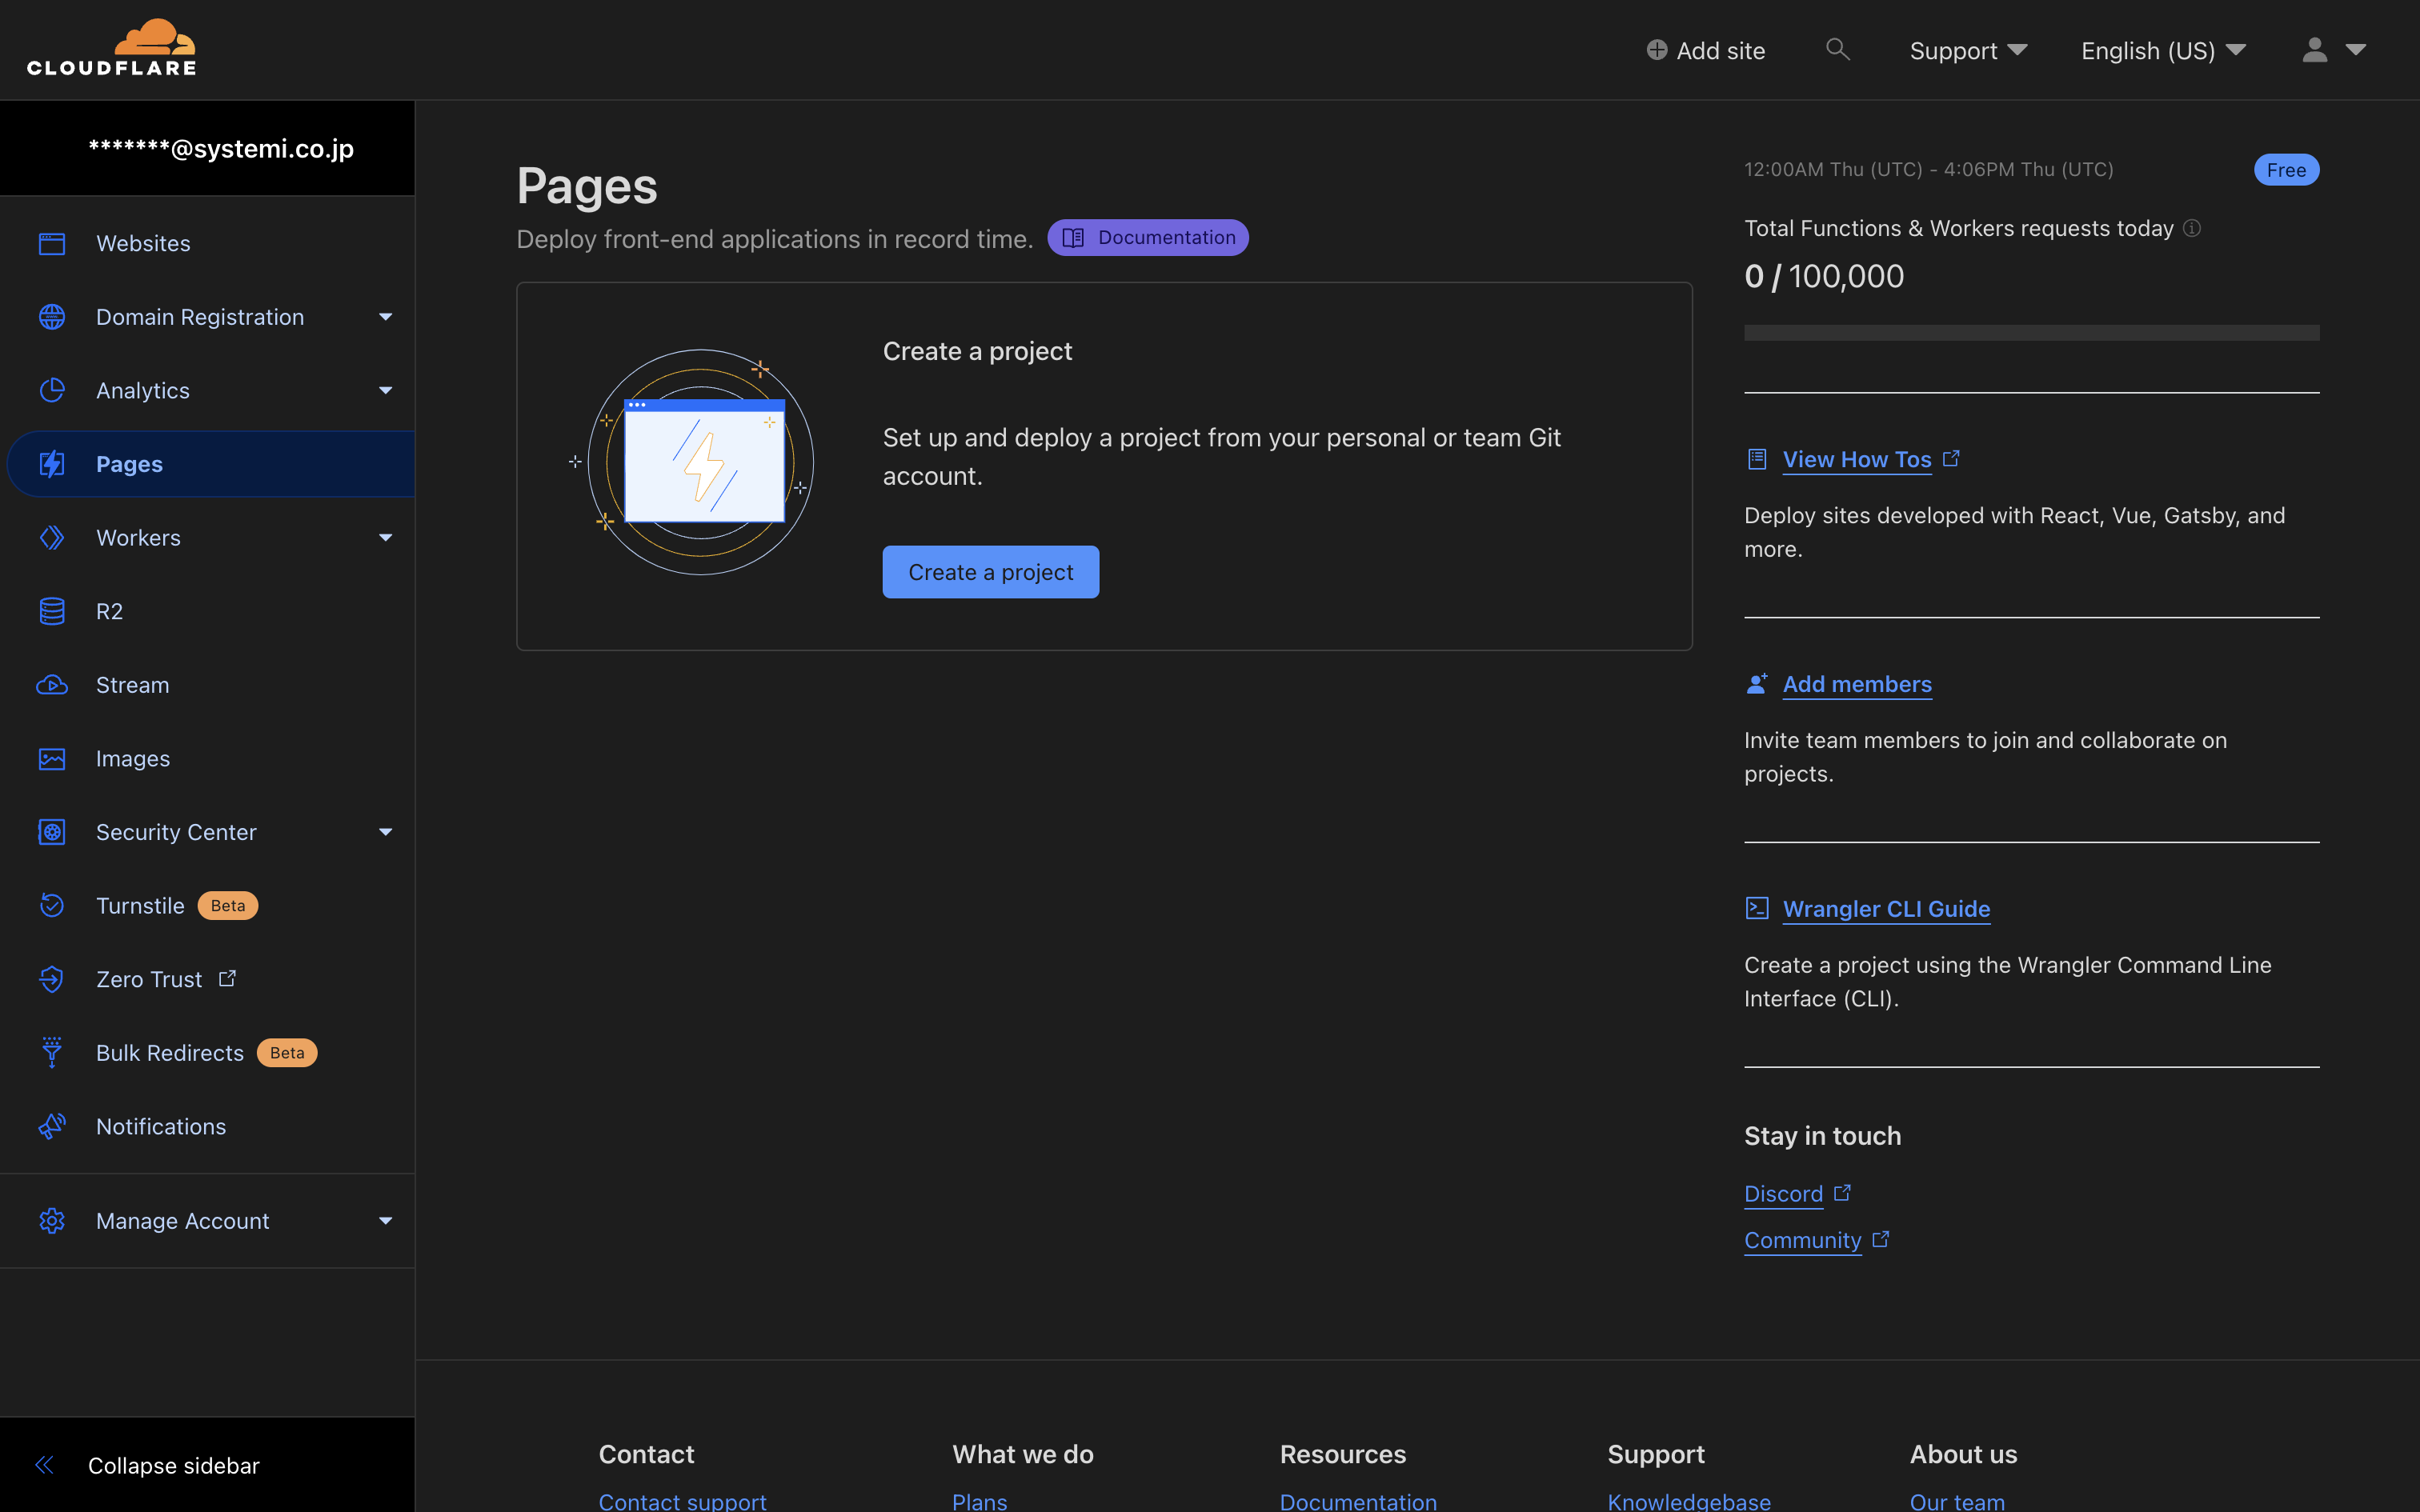Click the Analytics pie chart icon

(x=52, y=390)
